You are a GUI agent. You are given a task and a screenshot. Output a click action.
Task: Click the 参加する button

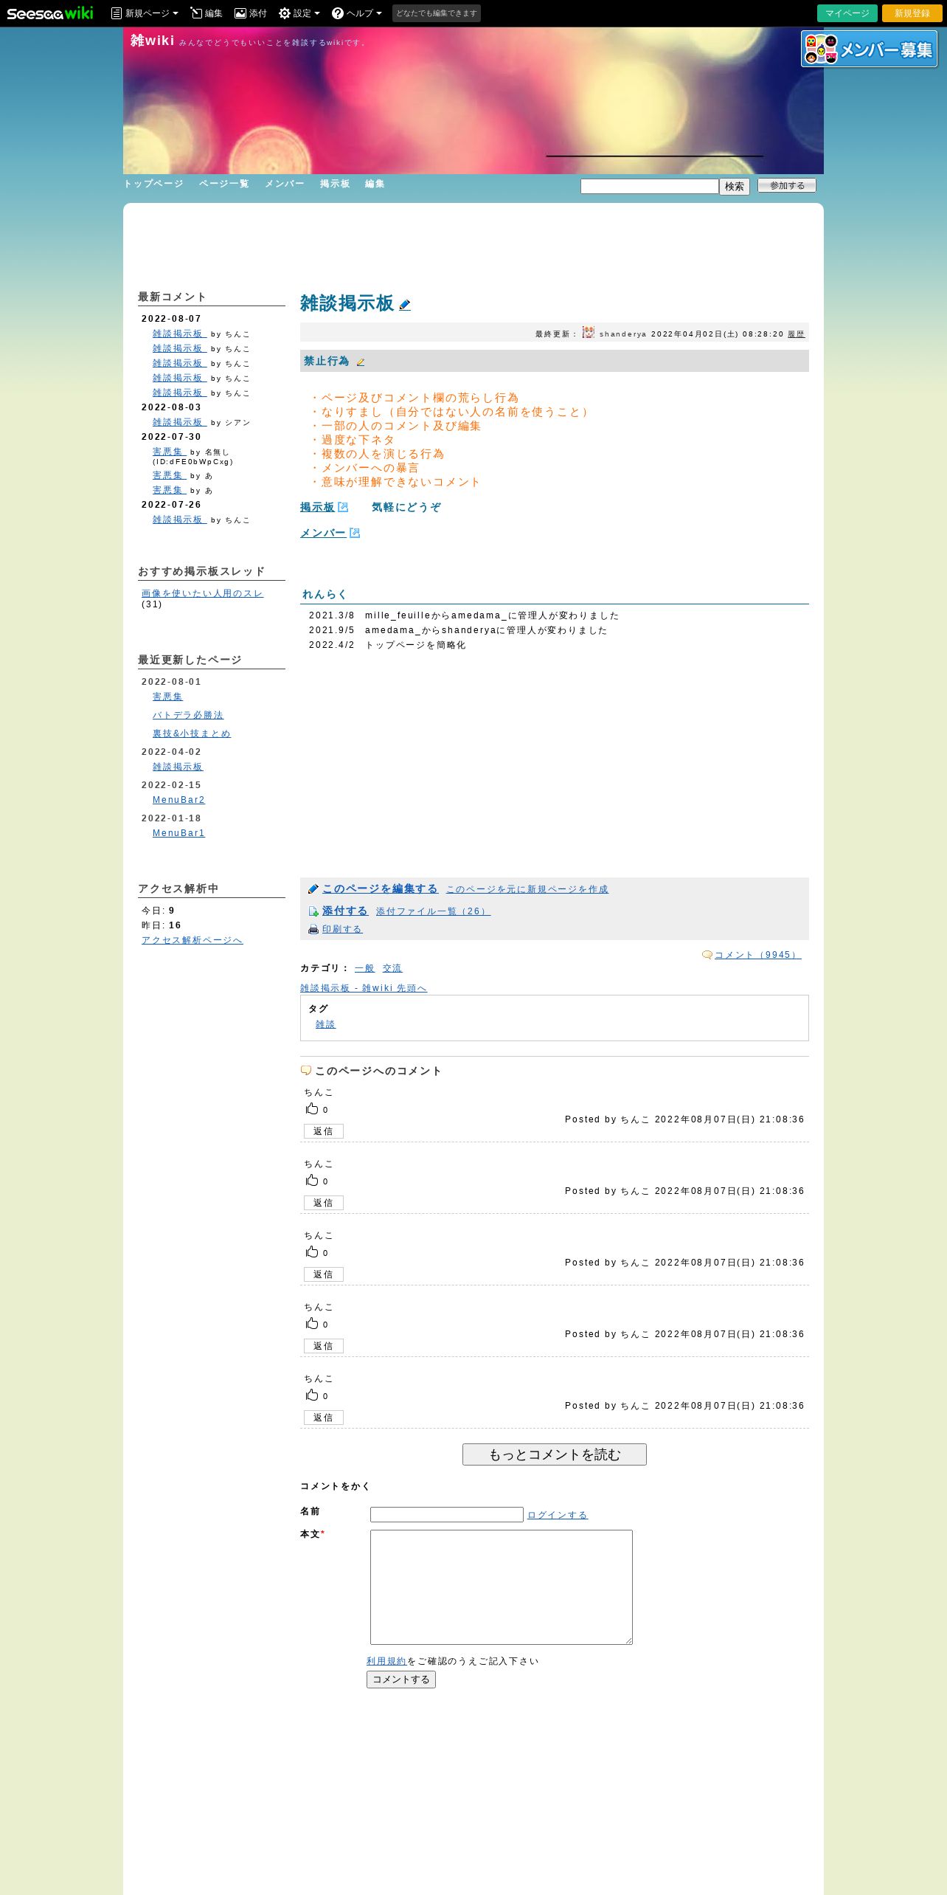tap(787, 186)
